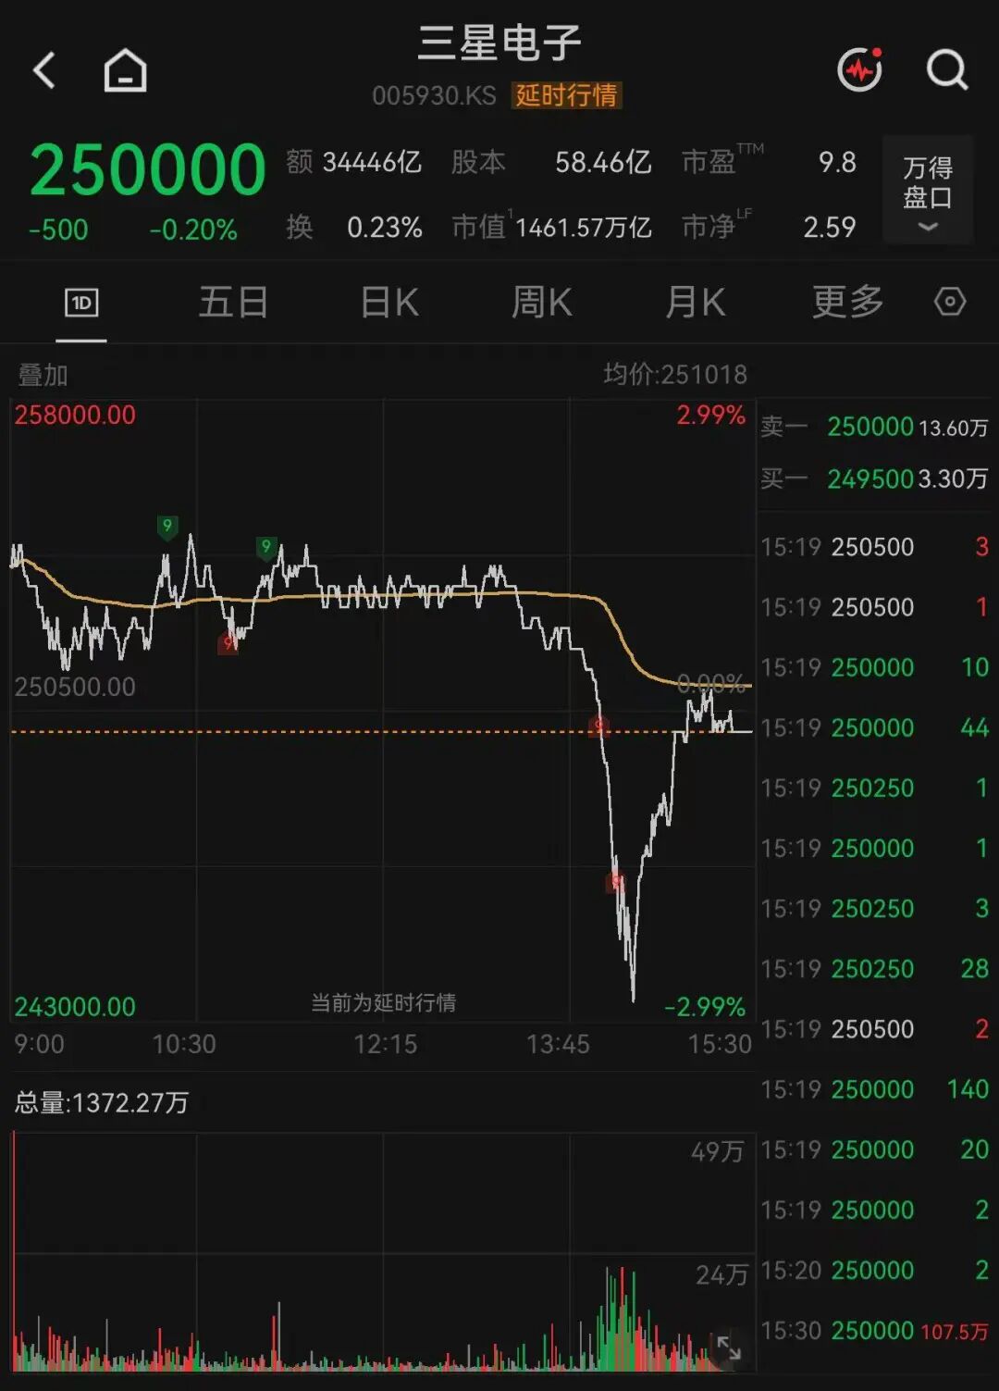The width and height of the screenshot is (999, 1391).
Task: Tap the 250250 trade with volume 28
Action: [874, 969]
